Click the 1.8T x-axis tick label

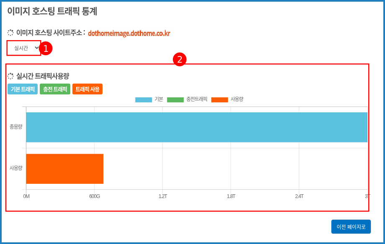coord(231,196)
